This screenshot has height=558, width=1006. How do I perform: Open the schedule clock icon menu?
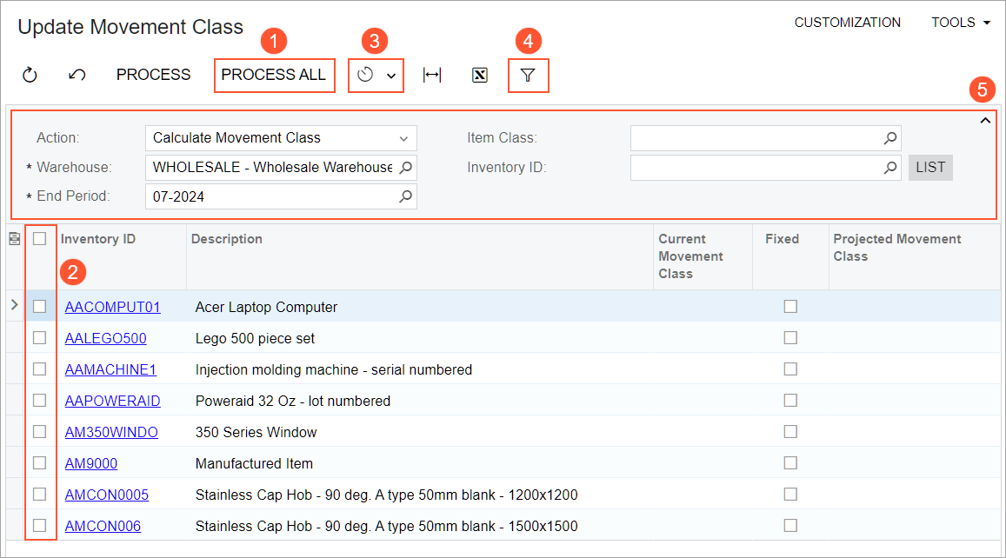point(376,76)
